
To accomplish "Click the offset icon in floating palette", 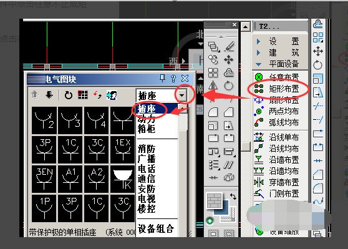I will tap(229, 72).
